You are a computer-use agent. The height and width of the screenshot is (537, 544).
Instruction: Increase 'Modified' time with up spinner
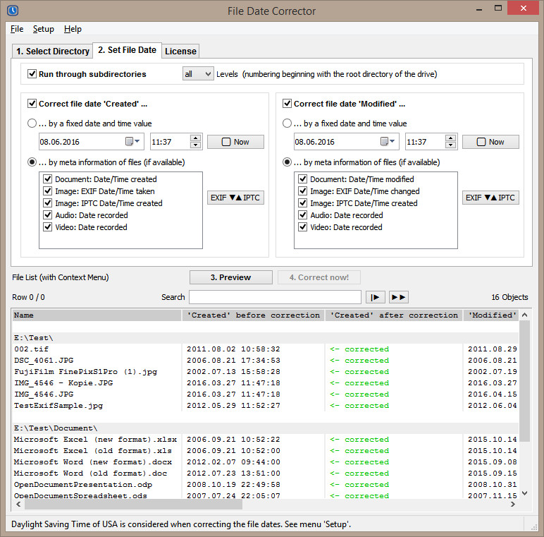pos(451,138)
